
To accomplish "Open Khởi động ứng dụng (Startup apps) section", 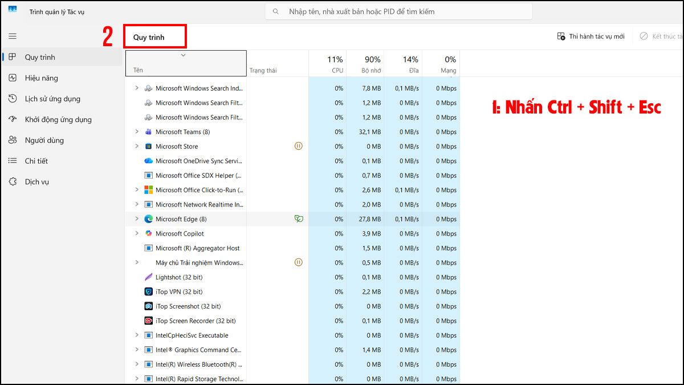I will 13,119.
